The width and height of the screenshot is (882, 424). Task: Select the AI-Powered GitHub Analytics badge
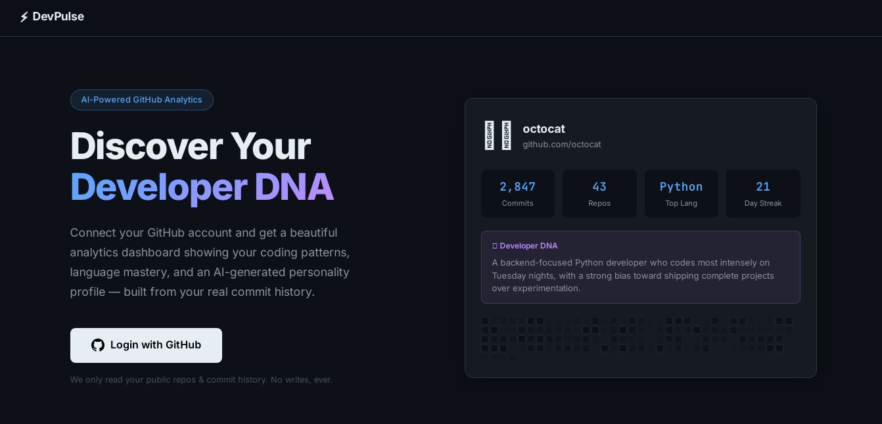141,100
